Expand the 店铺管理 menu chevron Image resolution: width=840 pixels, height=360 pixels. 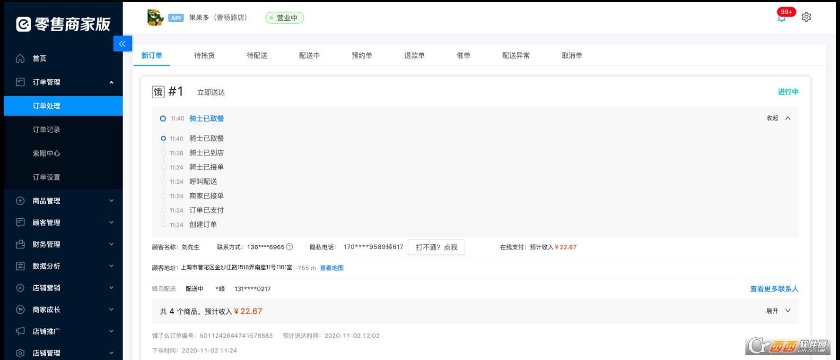click(112, 353)
